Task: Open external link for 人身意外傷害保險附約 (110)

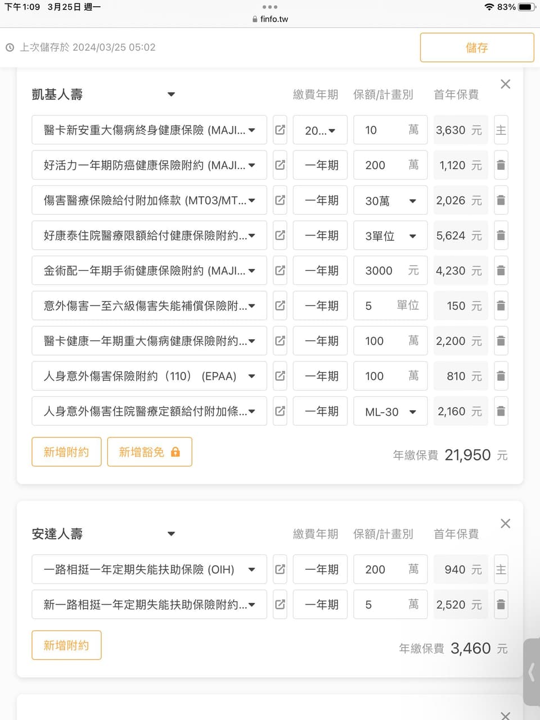Action: (x=280, y=376)
